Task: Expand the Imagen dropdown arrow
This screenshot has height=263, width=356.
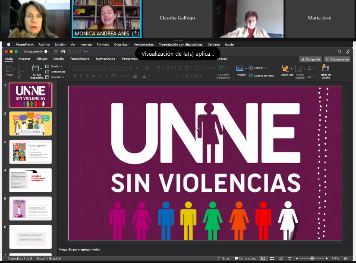Action: tap(246, 68)
